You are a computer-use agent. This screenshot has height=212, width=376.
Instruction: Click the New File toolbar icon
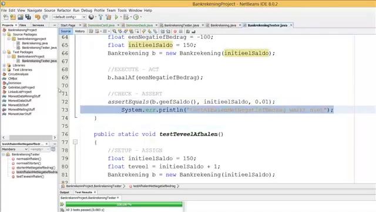point(5,17)
